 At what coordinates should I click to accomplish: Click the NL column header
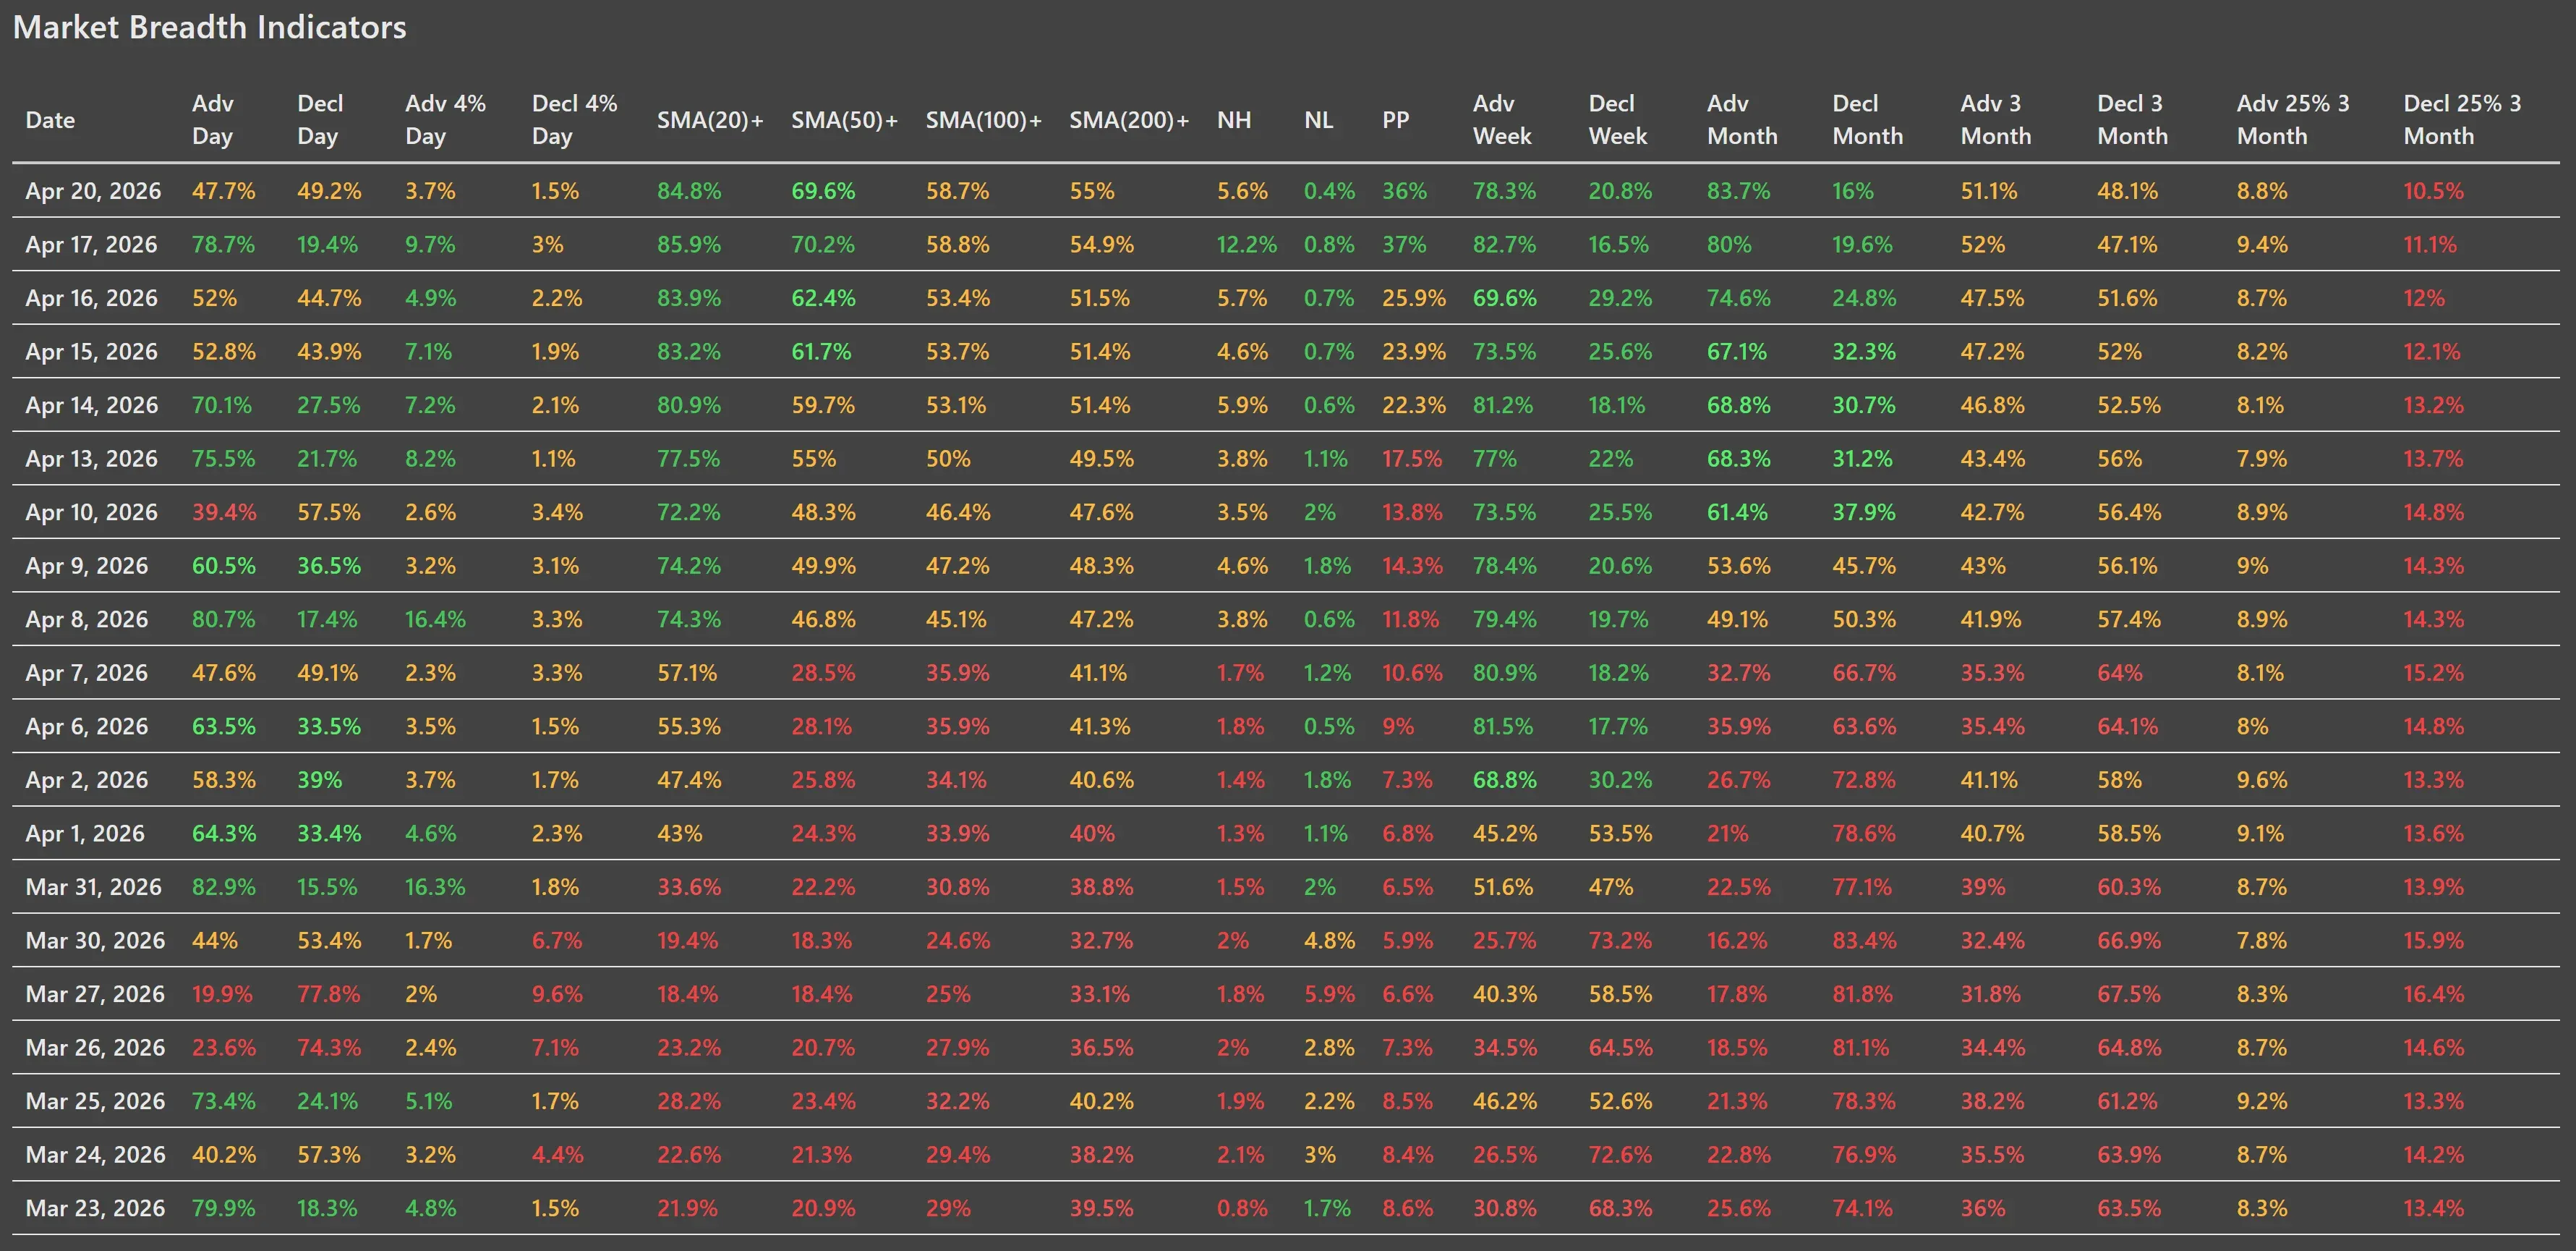tap(1318, 120)
